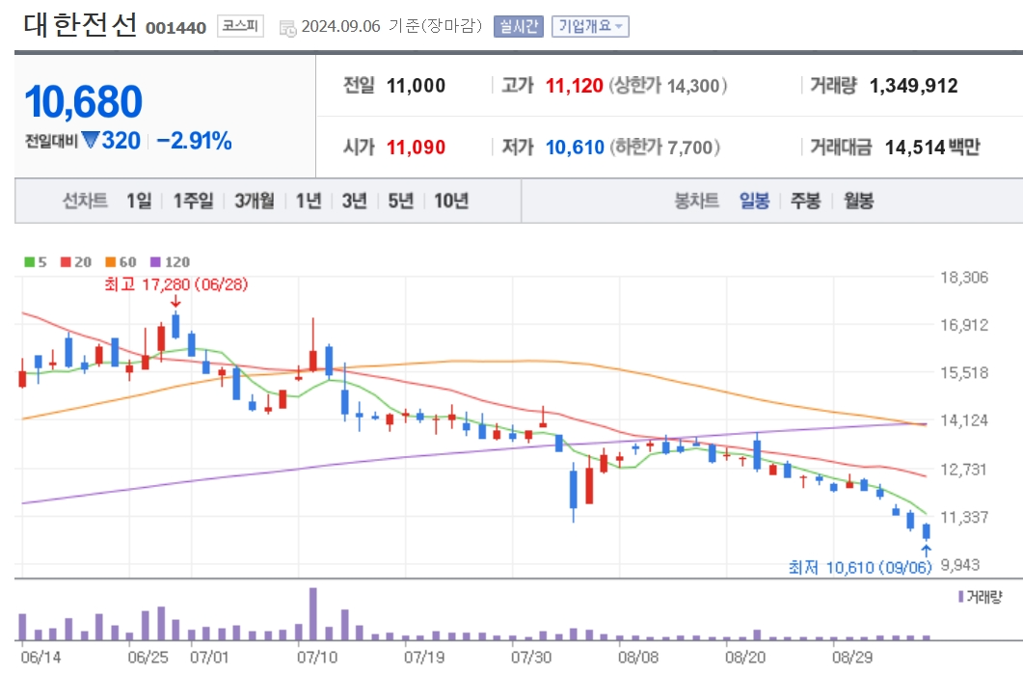Click the 07/10 date axis label
This screenshot has height=675, width=1023.
pyautogui.click(x=317, y=657)
